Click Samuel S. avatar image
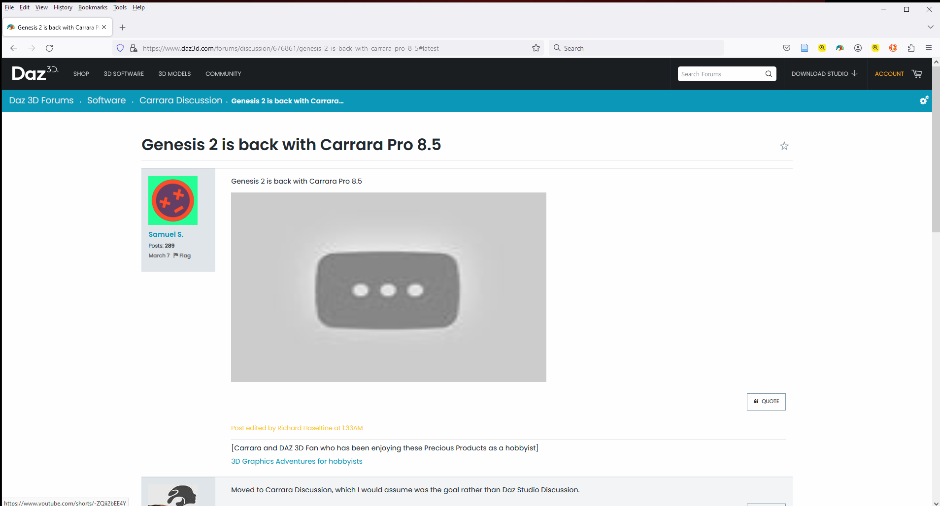 [x=173, y=200]
